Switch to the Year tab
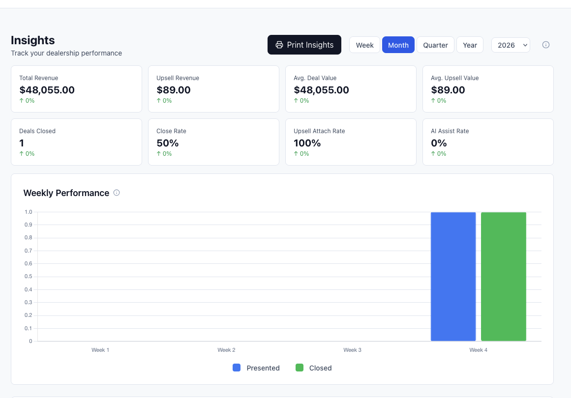The width and height of the screenshot is (571, 398). (469, 45)
